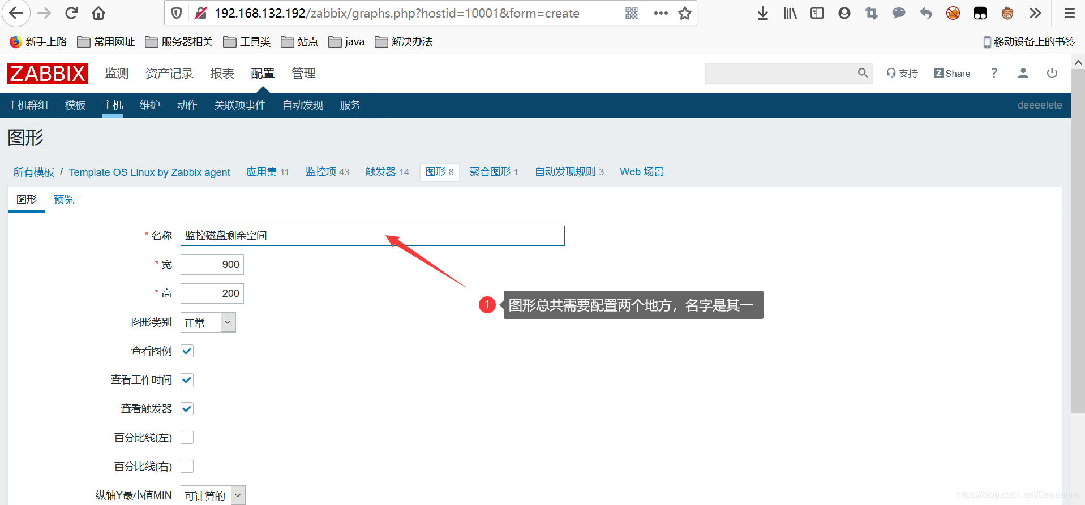Open Template OS Linux by Zabbix agent link
This screenshot has height=505, width=1085.
(149, 172)
